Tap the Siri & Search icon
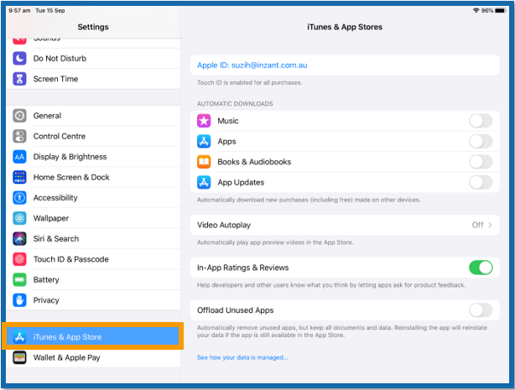The width and height of the screenshot is (515, 390). 19,238
